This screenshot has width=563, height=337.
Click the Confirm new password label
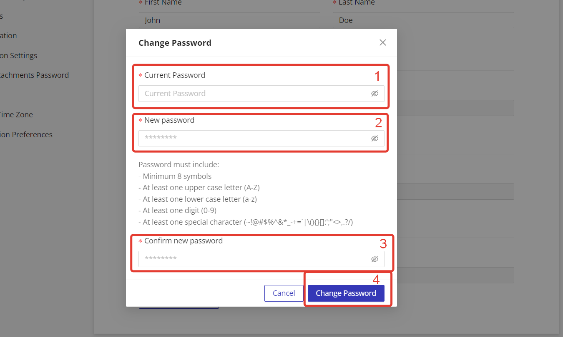coord(183,241)
